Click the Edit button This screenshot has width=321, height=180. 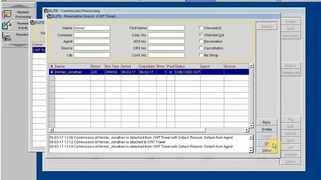(x=290, y=126)
